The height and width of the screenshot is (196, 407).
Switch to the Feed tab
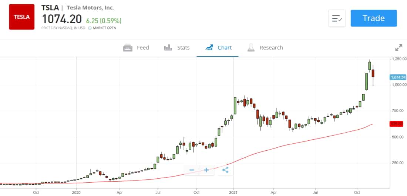[x=136, y=48]
